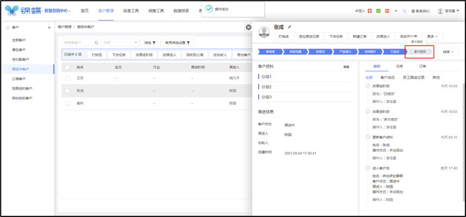Click 改跟进阶段 batch button
The image size is (466, 217).
(x=144, y=55)
